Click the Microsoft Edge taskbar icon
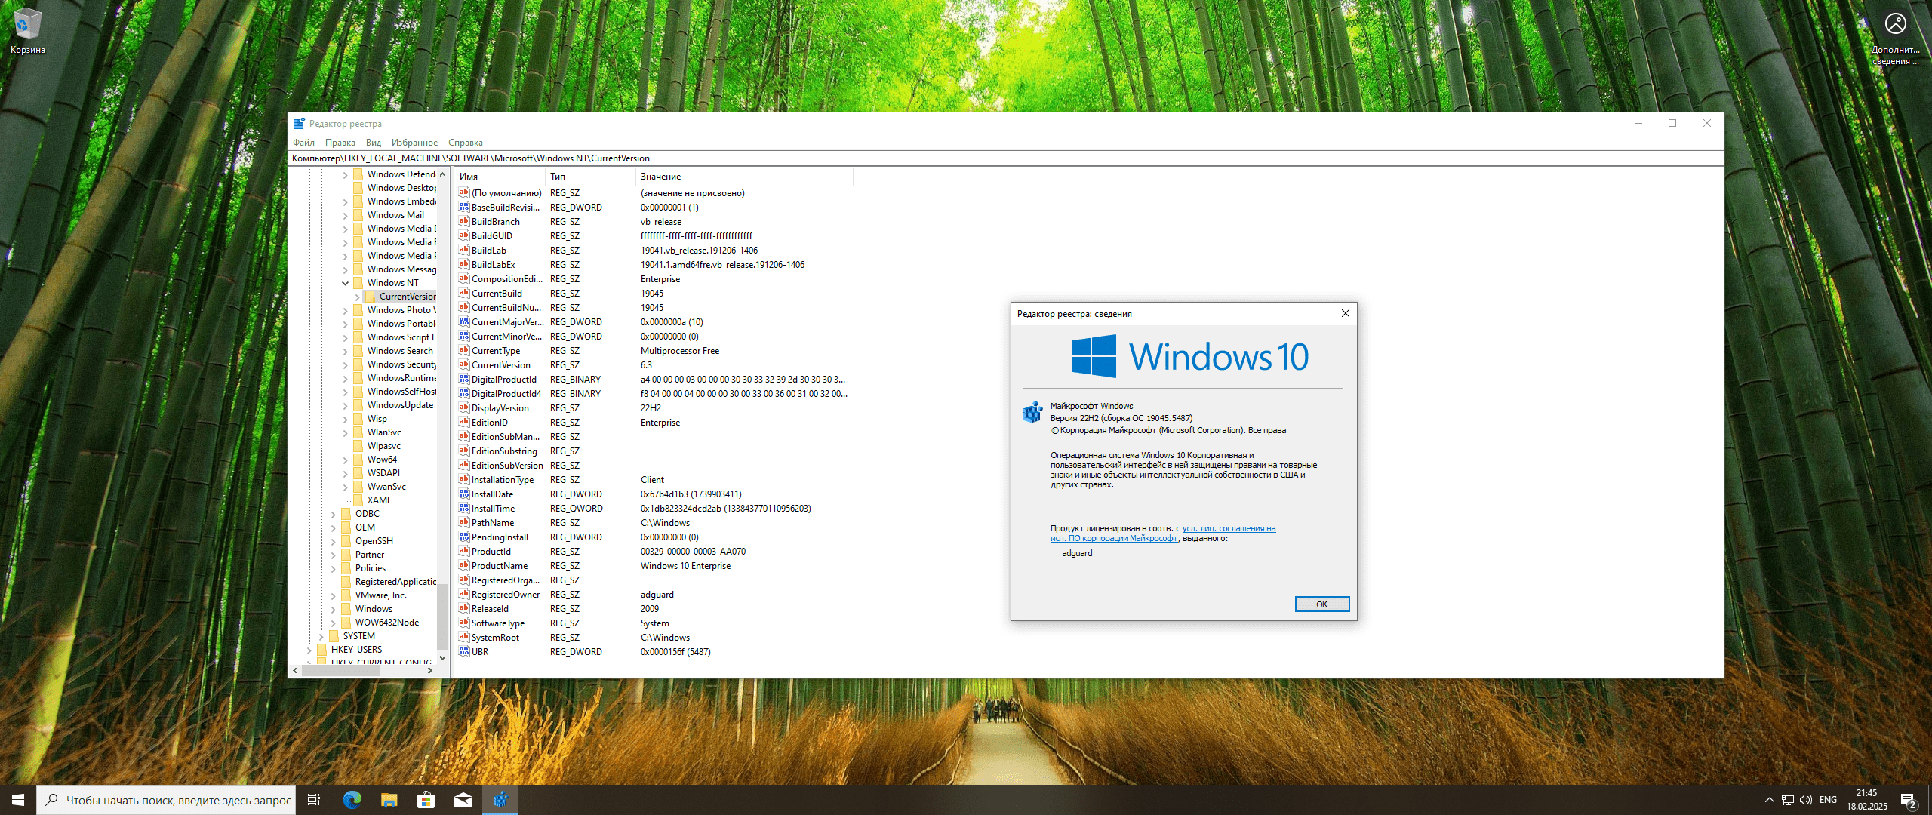The width and height of the screenshot is (1932, 815). click(x=352, y=800)
